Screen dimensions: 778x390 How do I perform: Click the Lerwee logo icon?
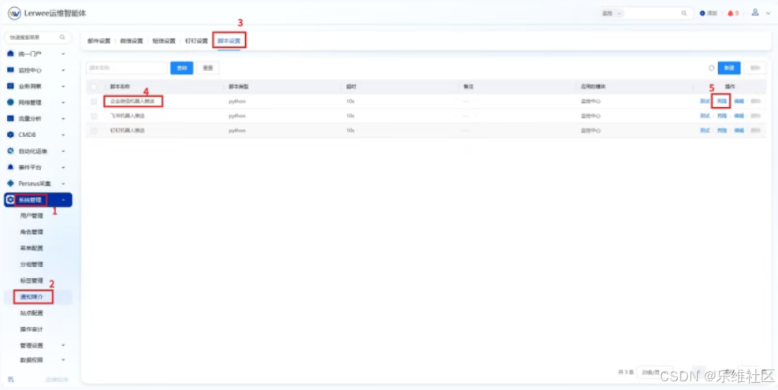pos(14,13)
